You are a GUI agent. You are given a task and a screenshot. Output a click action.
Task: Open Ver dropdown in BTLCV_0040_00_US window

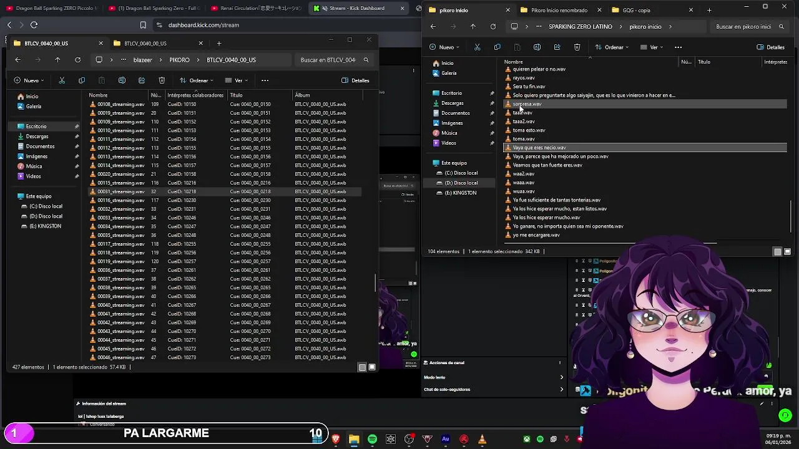click(x=238, y=80)
